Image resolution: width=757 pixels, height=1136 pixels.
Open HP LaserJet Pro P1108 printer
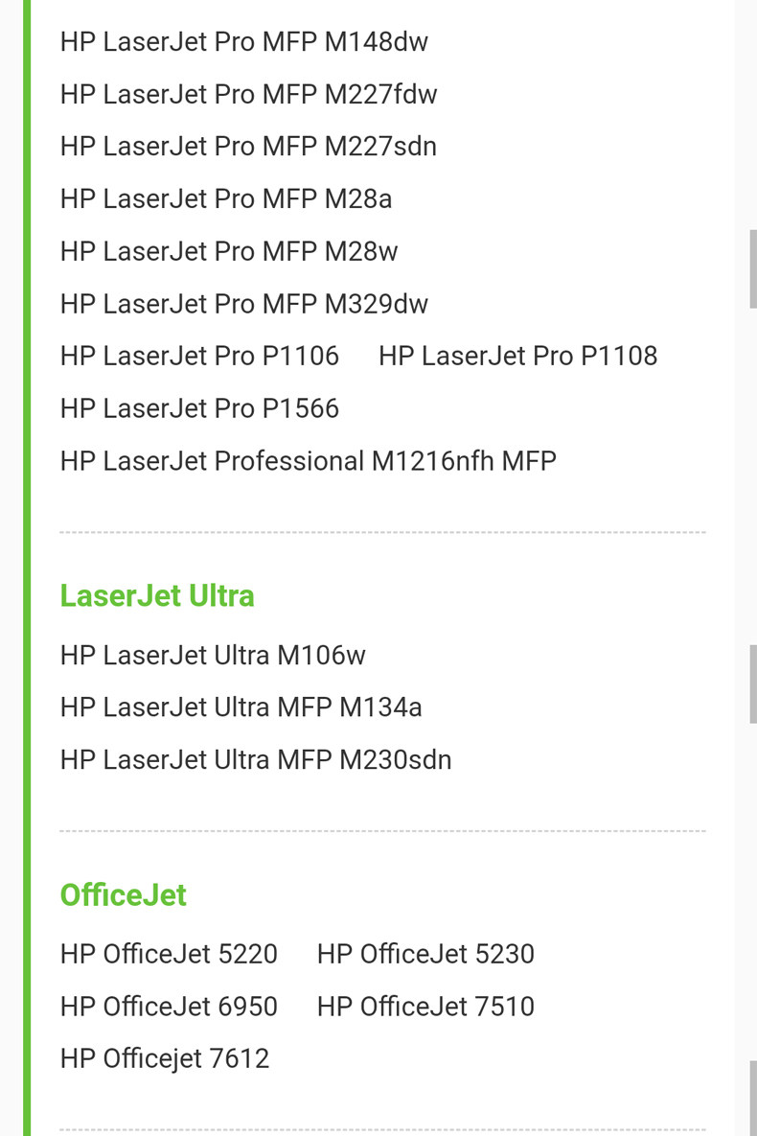[517, 357]
